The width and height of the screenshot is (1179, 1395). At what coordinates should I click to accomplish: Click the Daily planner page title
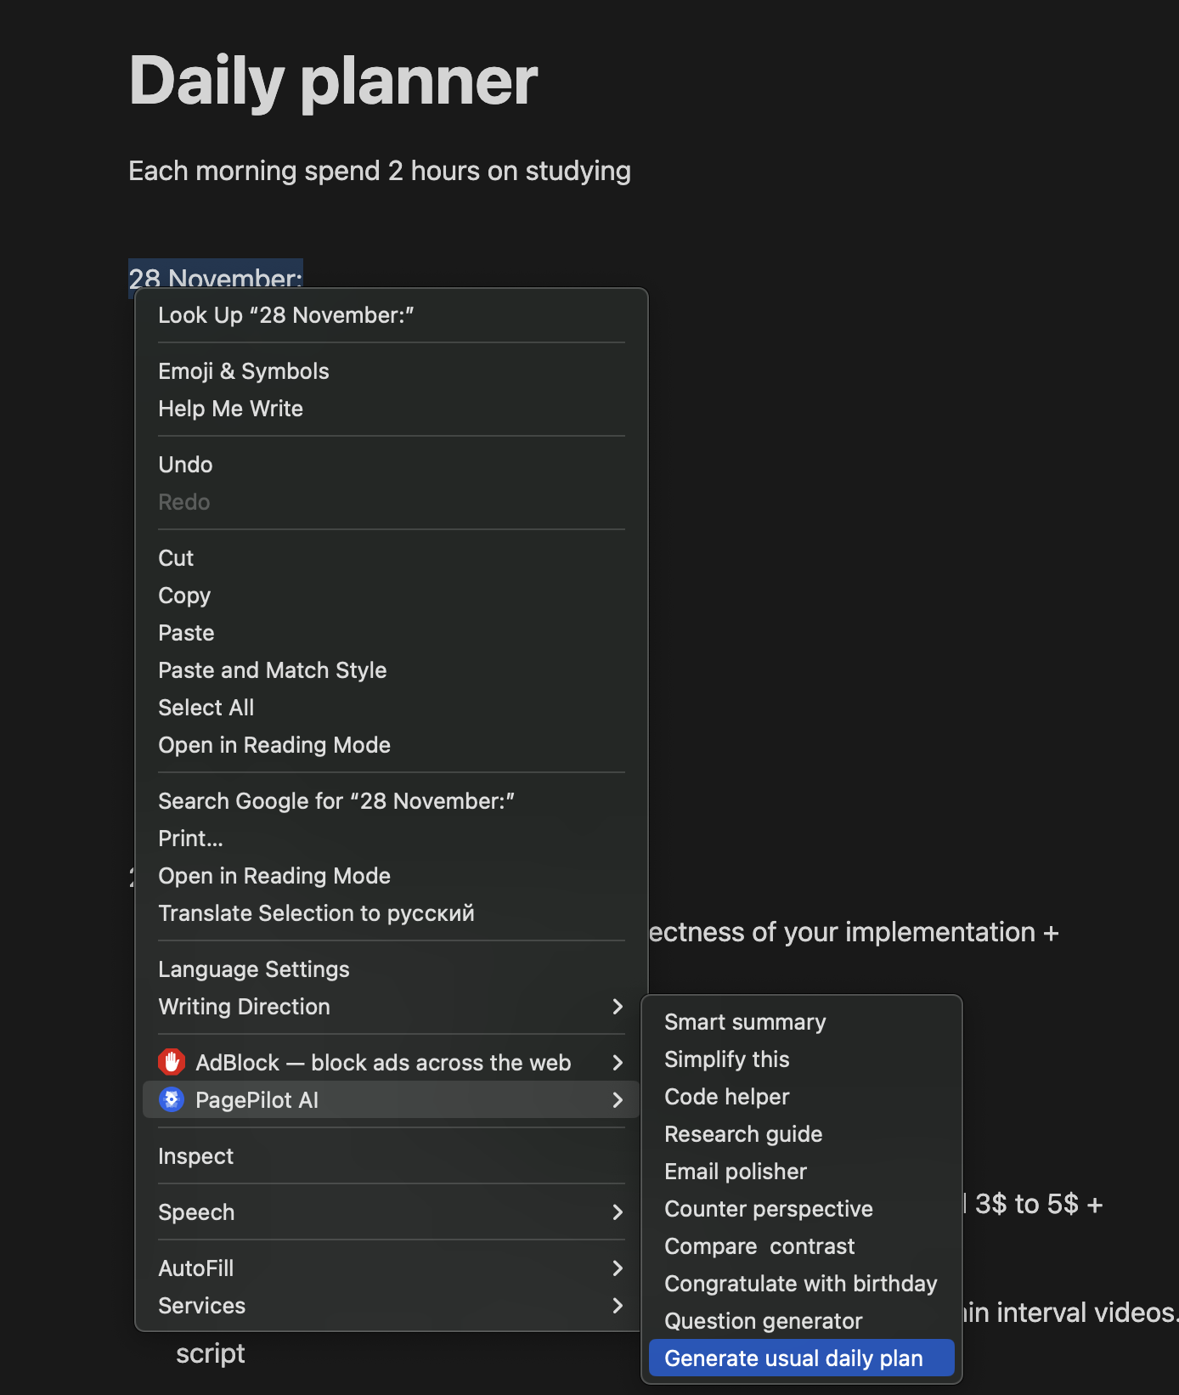point(334,81)
